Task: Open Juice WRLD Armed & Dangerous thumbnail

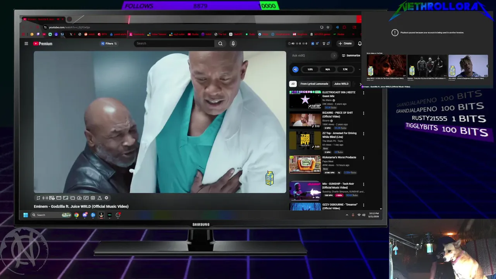Action: click(x=468, y=66)
